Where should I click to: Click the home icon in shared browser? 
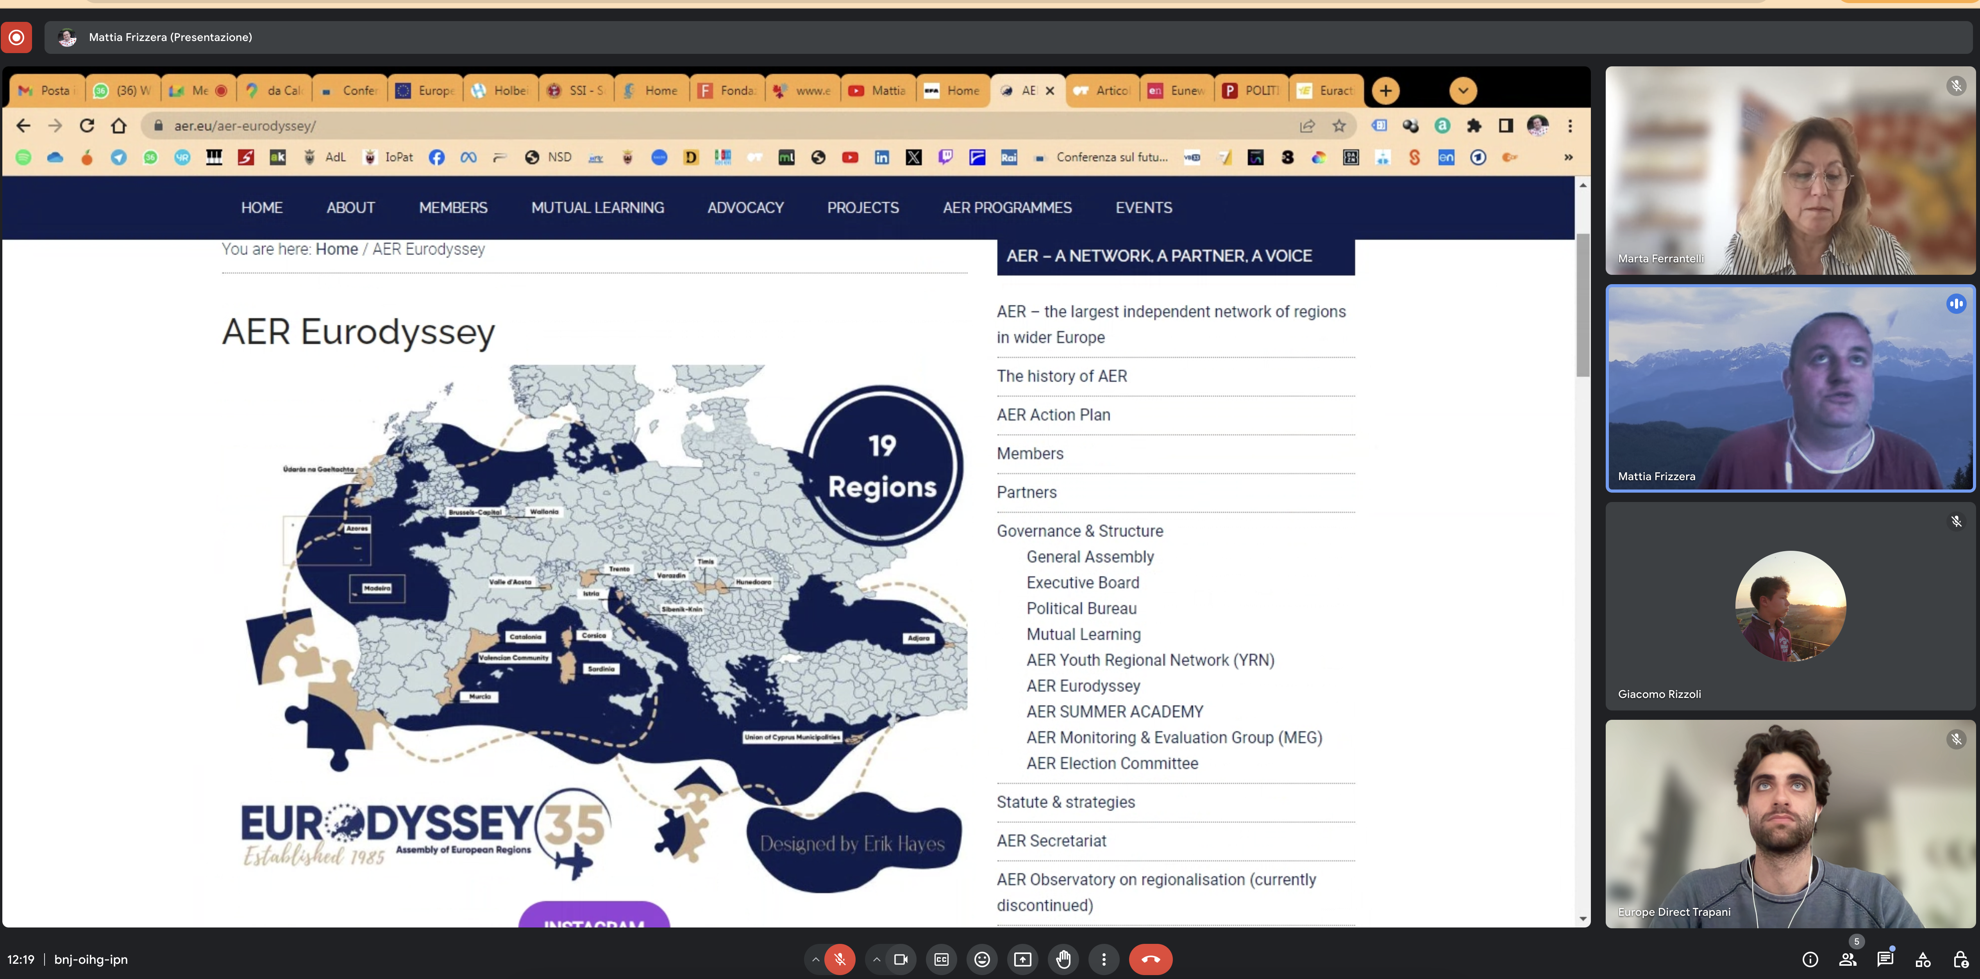pyautogui.click(x=118, y=125)
